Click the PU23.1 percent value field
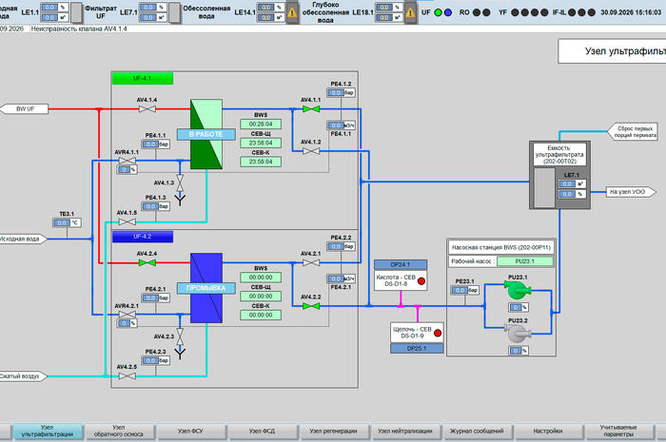The height and width of the screenshot is (442, 666). pos(519,307)
